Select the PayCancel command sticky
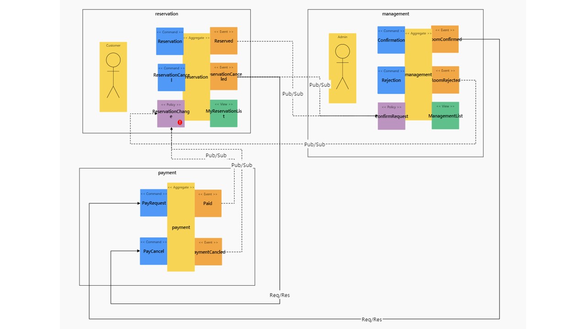 (153, 251)
